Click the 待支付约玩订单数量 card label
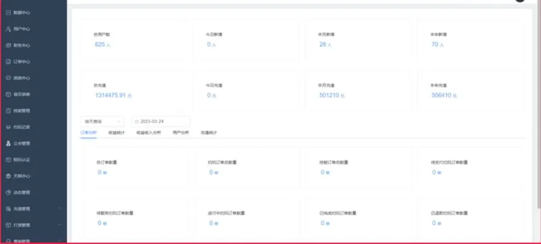This screenshot has height=244, width=541. [x=449, y=162]
